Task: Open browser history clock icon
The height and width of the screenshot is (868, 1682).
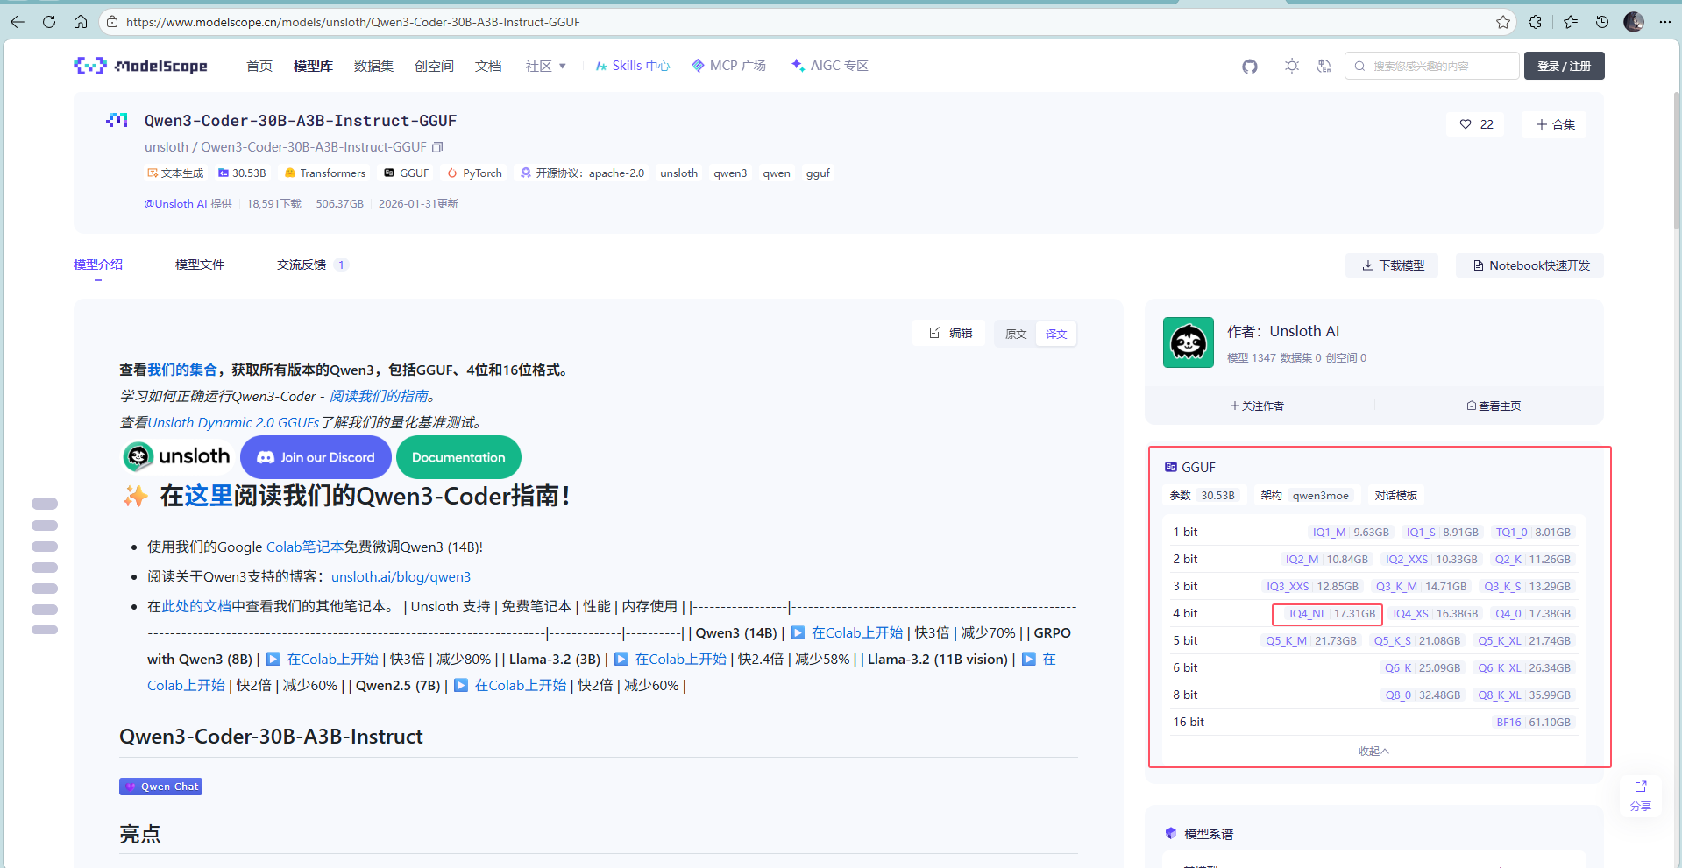Action: coord(1602,22)
